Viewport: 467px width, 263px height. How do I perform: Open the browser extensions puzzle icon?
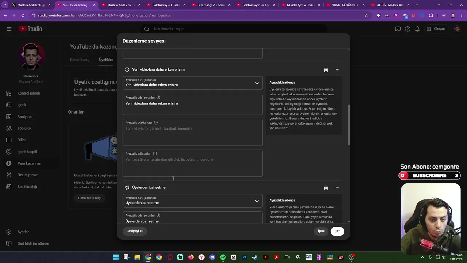pyautogui.click(x=431, y=15)
